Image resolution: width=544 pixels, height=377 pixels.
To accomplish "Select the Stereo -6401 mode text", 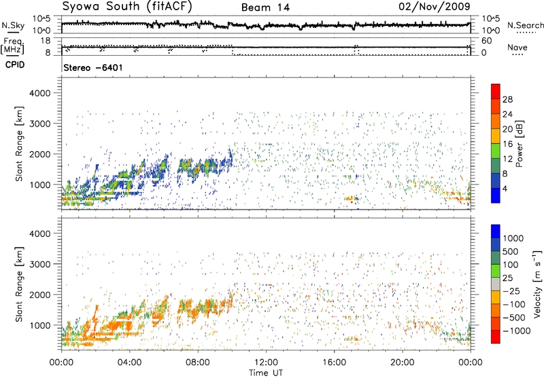I will pyautogui.click(x=93, y=67).
